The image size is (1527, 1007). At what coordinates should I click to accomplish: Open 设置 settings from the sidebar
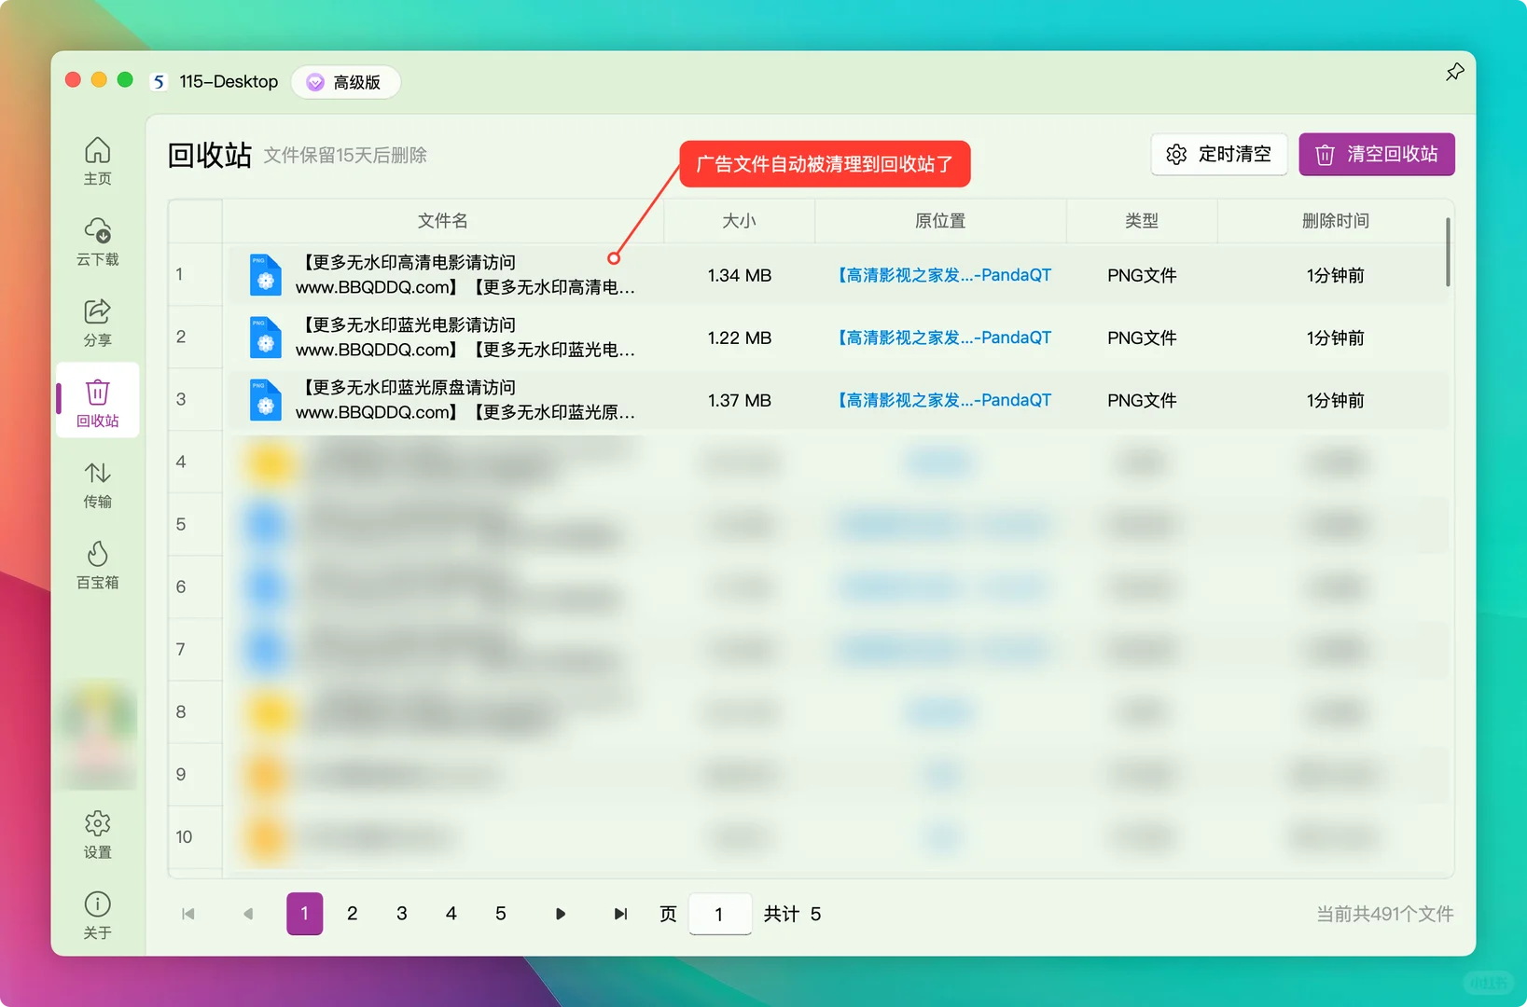tap(97, 835)
